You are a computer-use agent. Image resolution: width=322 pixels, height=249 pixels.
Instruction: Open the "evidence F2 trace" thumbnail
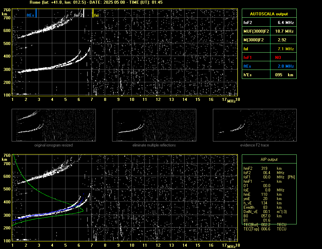point(255,125)
